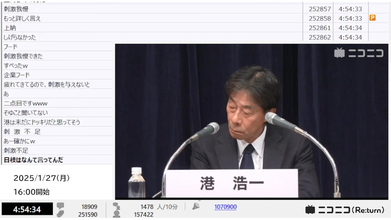Click the Niconico TV logo on the video

click(x=358, y=53)
